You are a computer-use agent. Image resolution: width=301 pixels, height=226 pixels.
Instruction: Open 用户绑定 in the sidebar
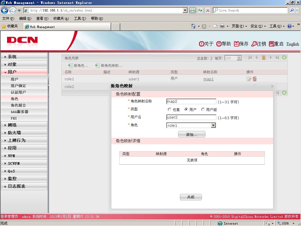click(x=19, y=86)
